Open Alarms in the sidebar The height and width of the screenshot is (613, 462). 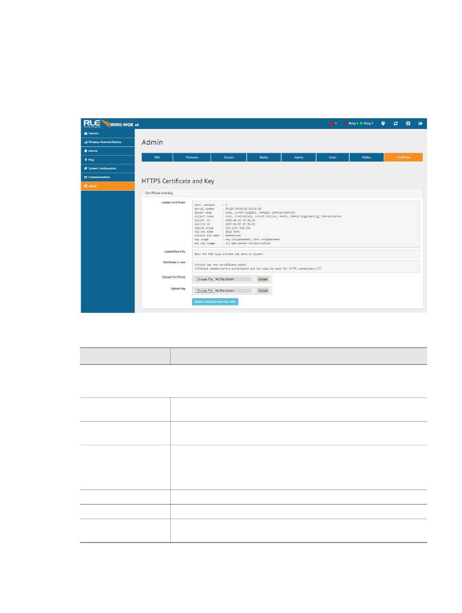pos(107,151)
